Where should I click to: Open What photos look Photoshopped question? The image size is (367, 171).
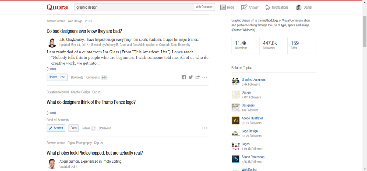pos(95,153)
